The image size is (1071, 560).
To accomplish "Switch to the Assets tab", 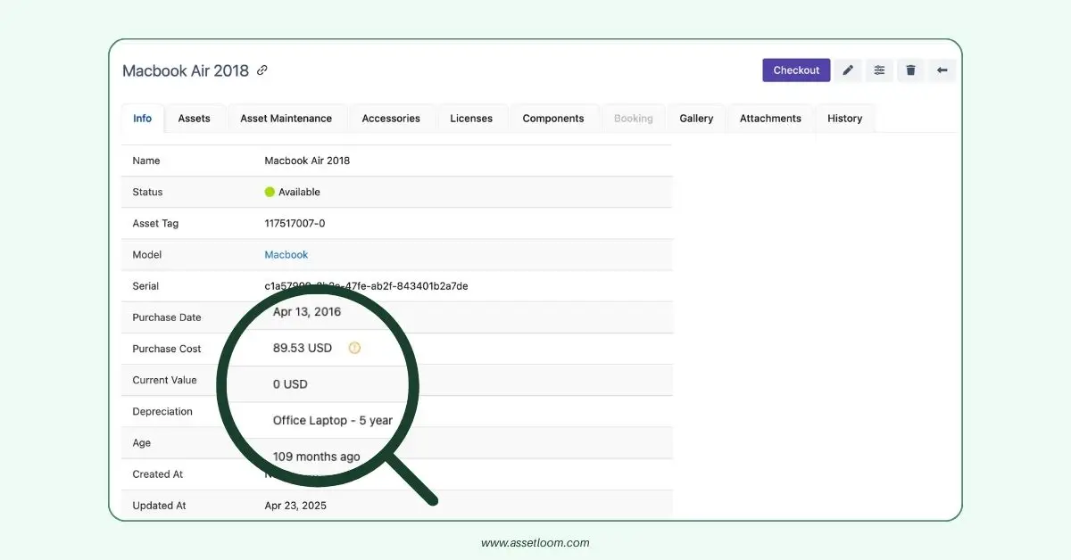I will (x=194, y=119).
